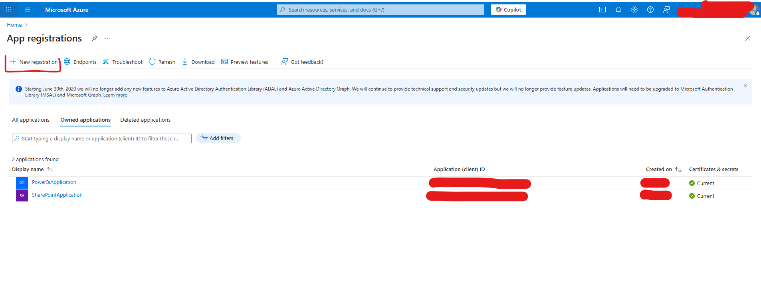Viewport: 761px width, 292px height.
Task: Switch to the All applications tab
Action: point(31,120)
